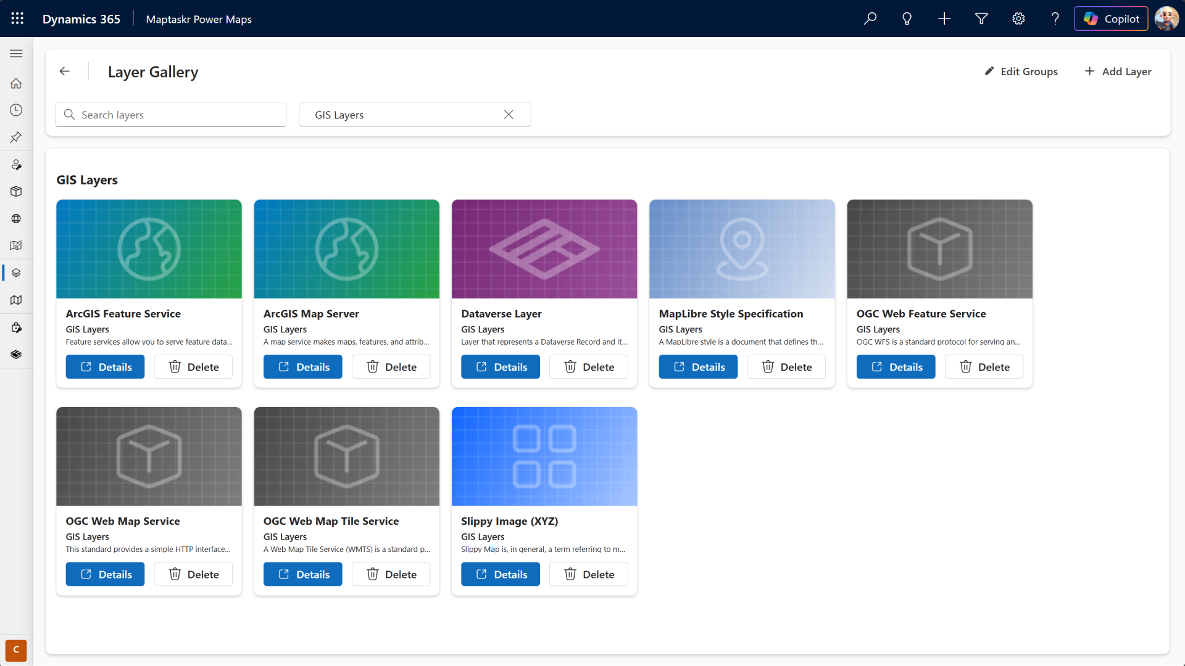Click the search magnifier in top bar
1185x666 pixels.
tap(870, 18)
